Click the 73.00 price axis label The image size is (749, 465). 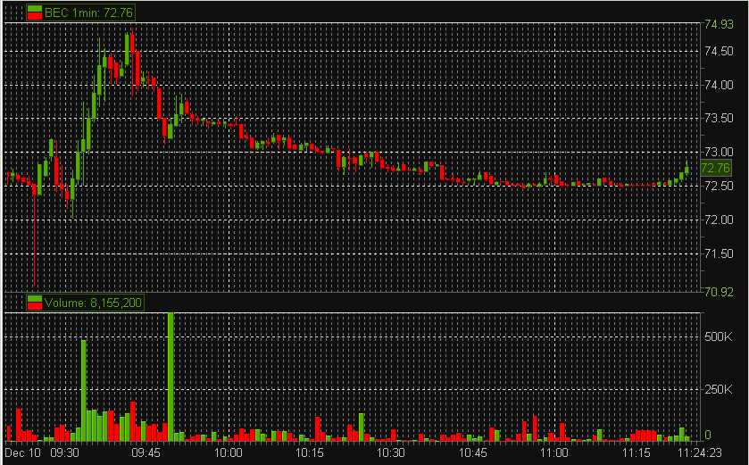click(719, 152)
